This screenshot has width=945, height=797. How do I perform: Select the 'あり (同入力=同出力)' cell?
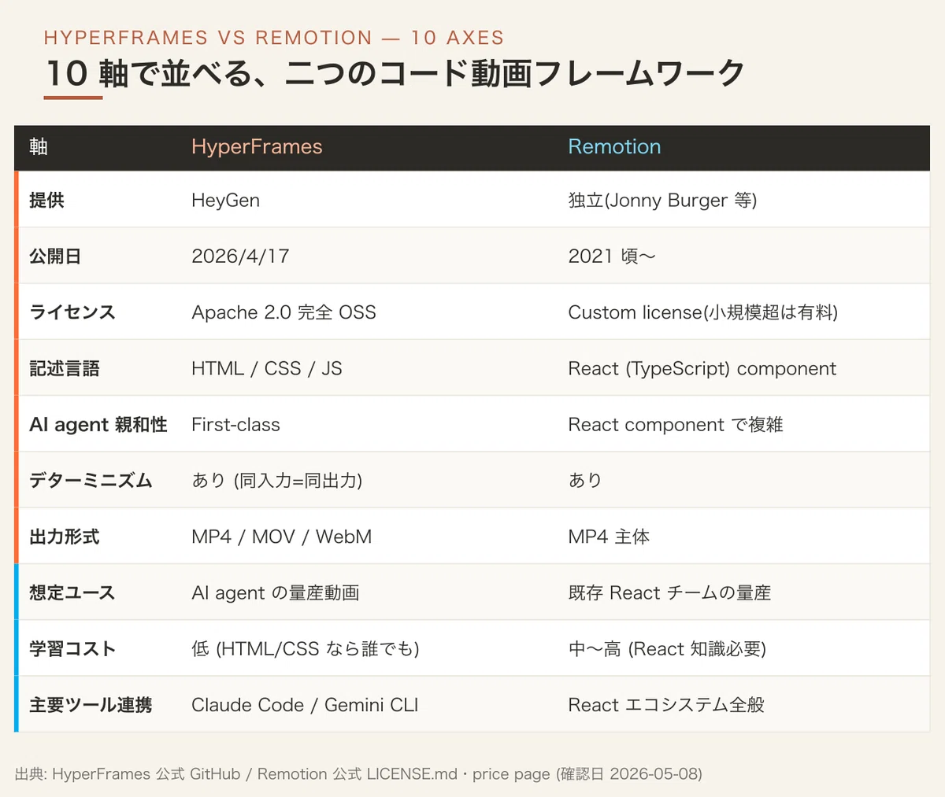click(x=277, y=480)
